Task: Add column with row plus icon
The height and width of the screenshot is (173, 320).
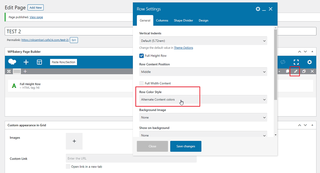Action: [x=25, y=71]
